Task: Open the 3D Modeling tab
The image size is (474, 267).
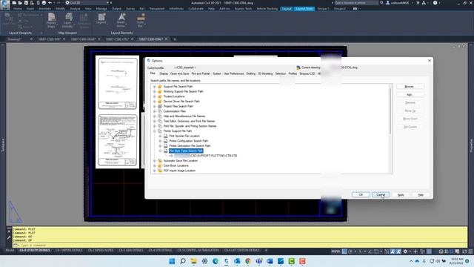Action: [265, 73]
